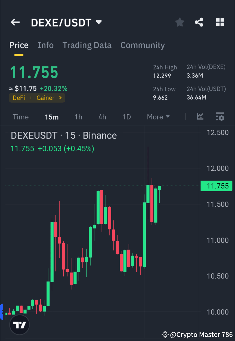Screen dimensions: 235x341
Task: Open sharing options with the share icon
Action: (x=199, y=22)
